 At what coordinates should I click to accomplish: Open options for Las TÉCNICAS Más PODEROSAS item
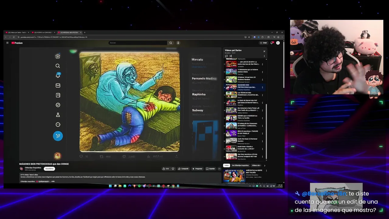point(262,95)
